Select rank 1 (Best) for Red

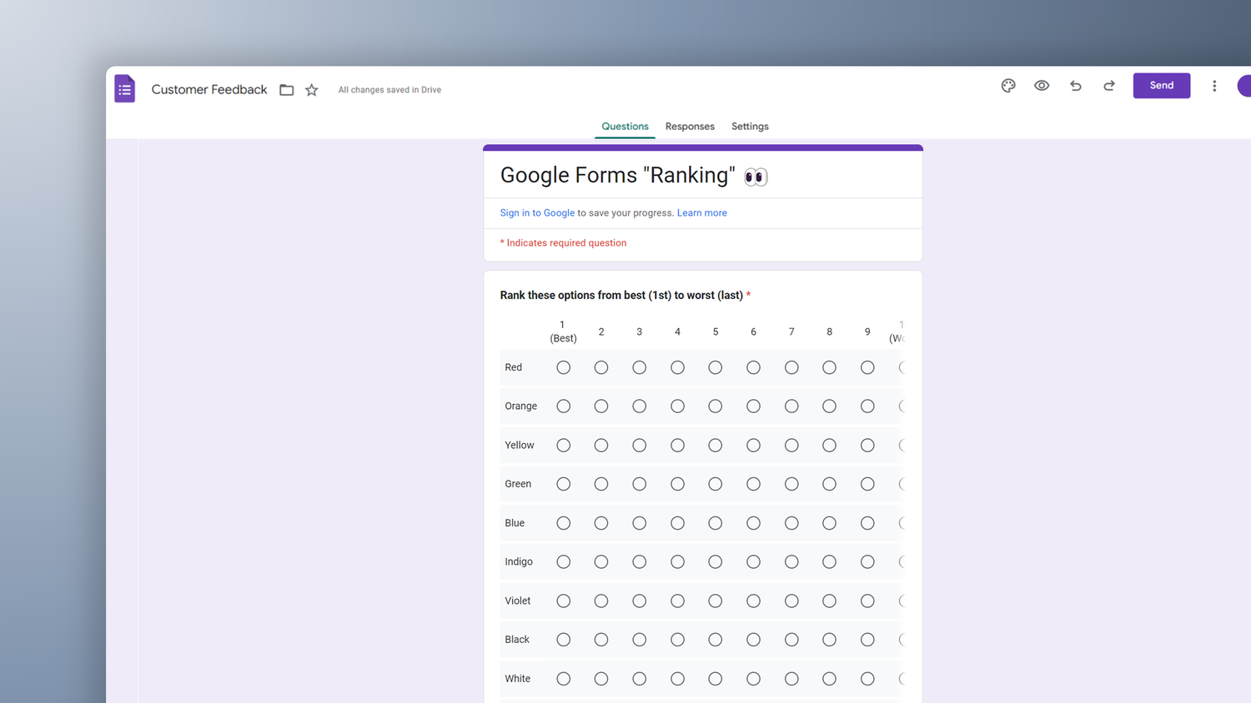click(x=563, y=366)
